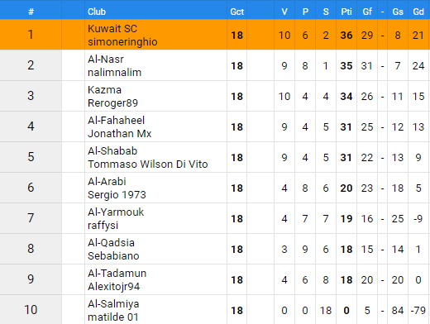Click the Al-Qadsia club name
This screenshot has width=430, height=324.
(111, 243)
